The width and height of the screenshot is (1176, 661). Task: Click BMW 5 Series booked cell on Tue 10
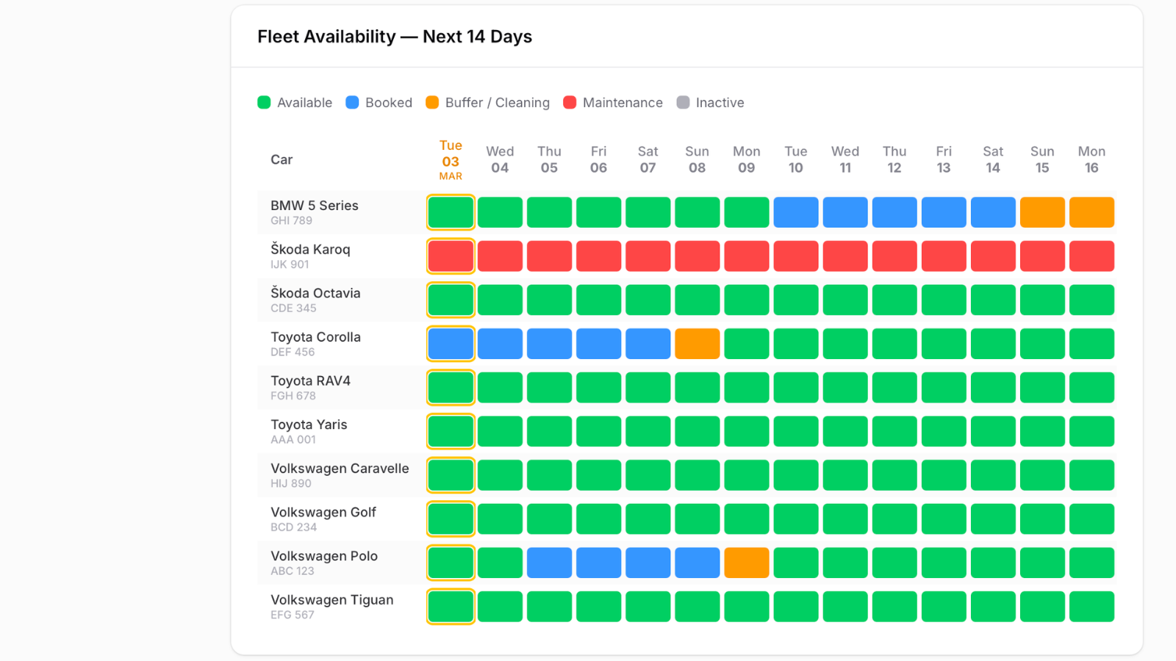coord(795,212)
